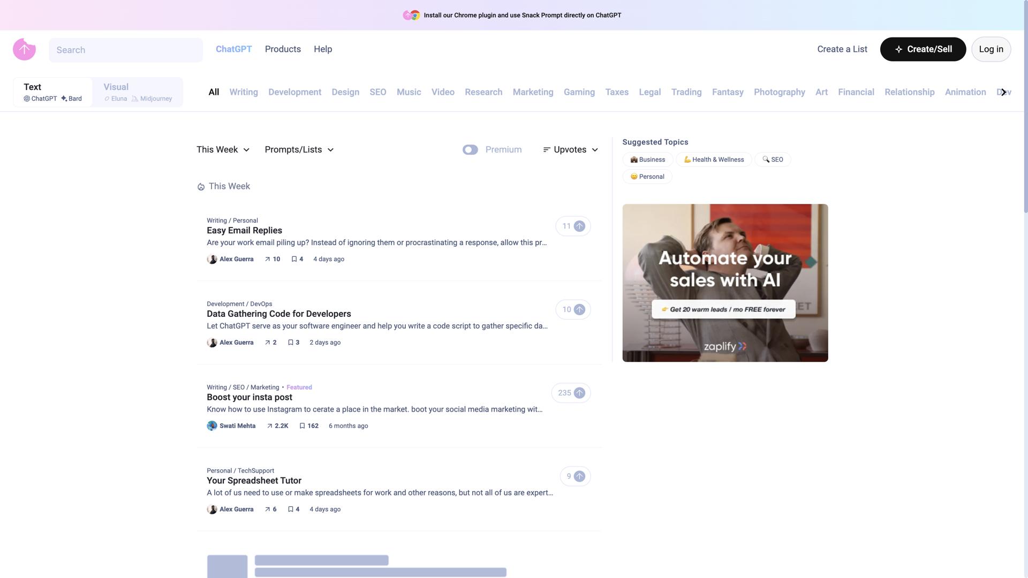Open the This Week time filter dropdown

[x=223, y=150]
